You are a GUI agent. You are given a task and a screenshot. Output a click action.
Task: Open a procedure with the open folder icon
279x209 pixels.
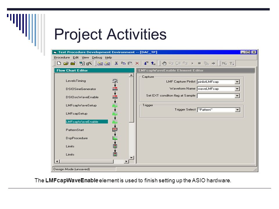[x=66, y=63]
